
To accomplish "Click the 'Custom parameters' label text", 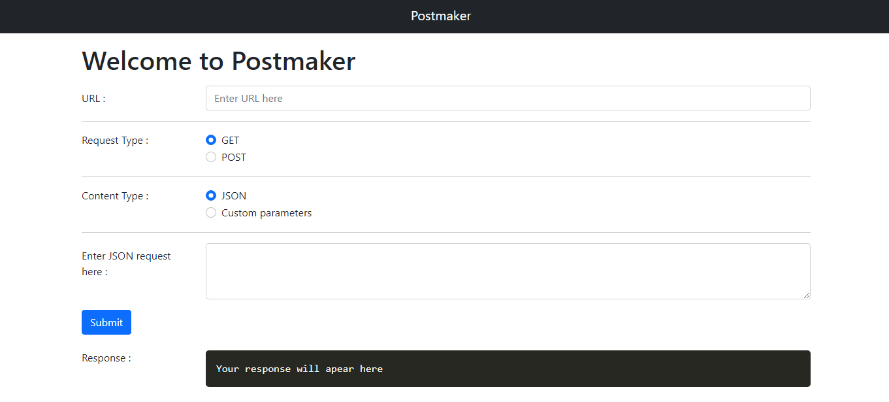I will pos(267,212).
